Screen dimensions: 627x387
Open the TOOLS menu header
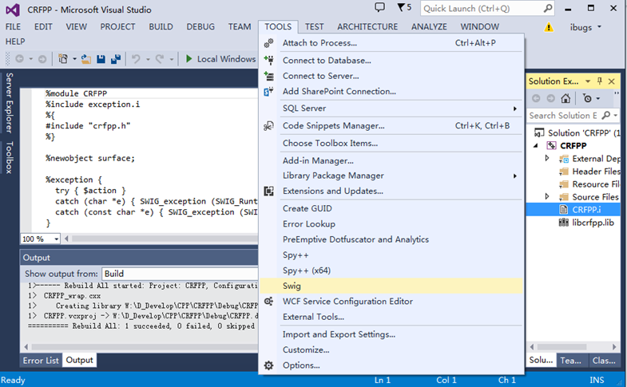coord(278,27)
